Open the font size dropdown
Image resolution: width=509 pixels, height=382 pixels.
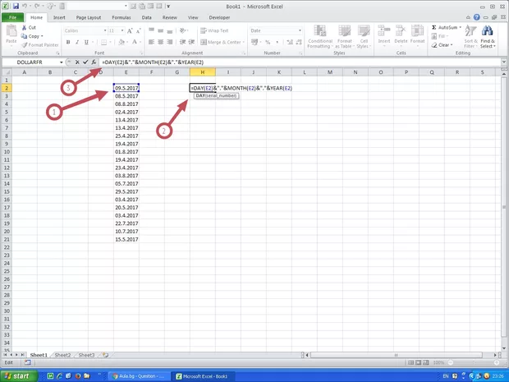pos(122,30)
